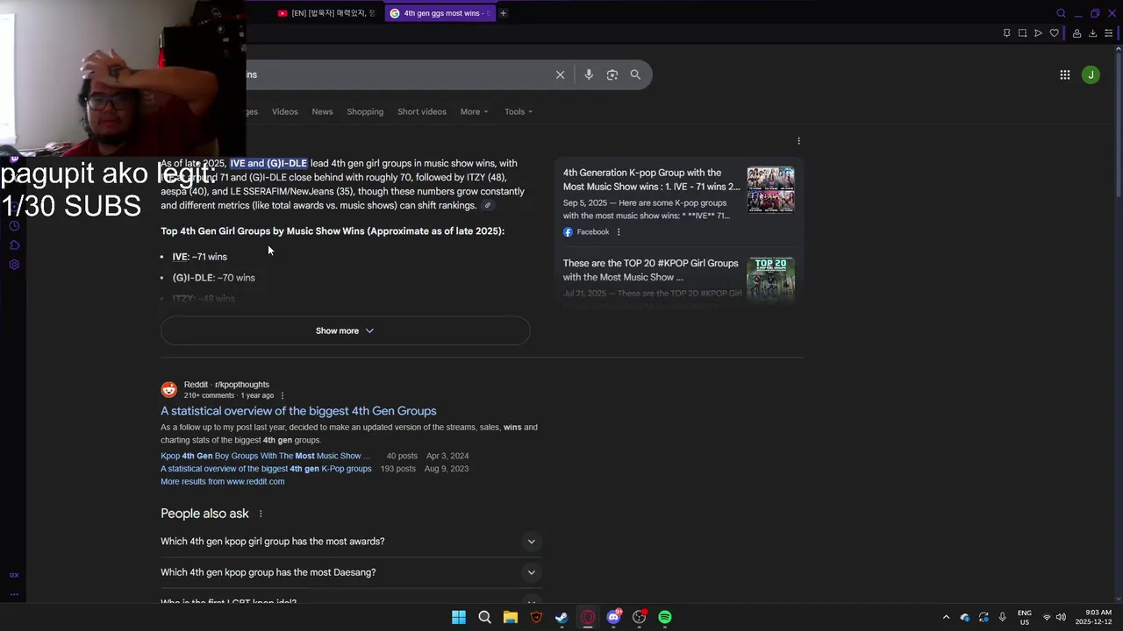
Task: Take a snapshot with Opera toolbar
Action: (x=1022, y=33)
